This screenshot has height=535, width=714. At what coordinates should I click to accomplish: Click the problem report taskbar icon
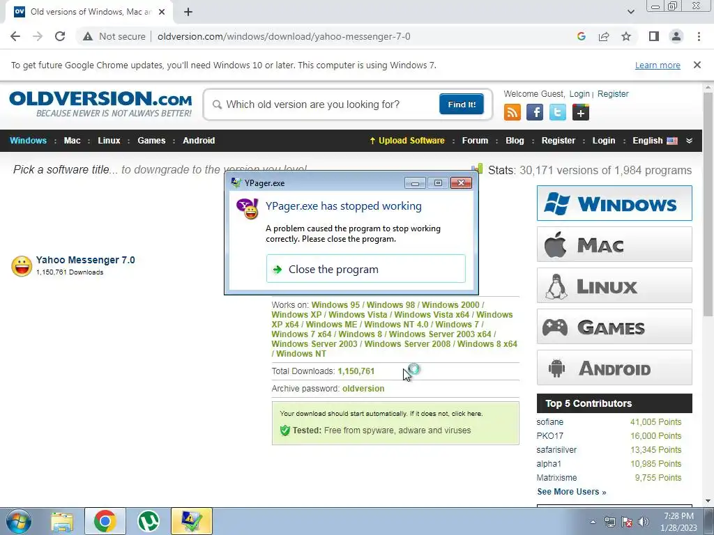tap(192, 521)
